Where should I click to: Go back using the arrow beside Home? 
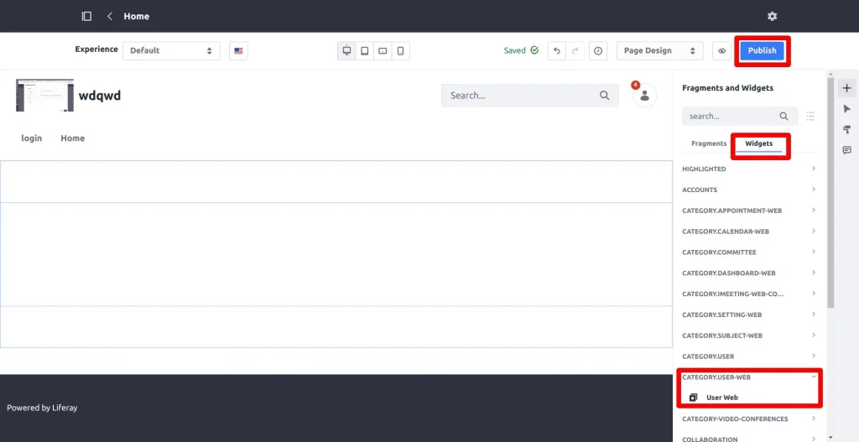[x=110, y=17]
